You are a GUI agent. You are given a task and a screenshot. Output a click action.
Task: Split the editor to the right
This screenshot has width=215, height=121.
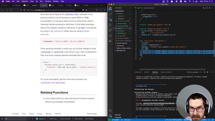coord(207,8)
